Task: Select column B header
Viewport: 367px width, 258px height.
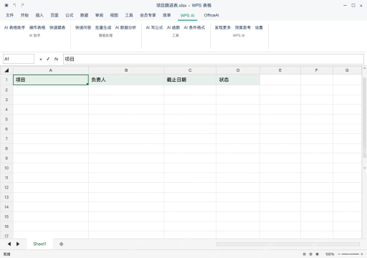Action: coord(126,70)
